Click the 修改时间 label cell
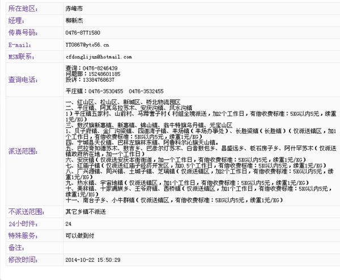Image resolution: width=340 pixels, height=280 pixels. click(22, 260)
